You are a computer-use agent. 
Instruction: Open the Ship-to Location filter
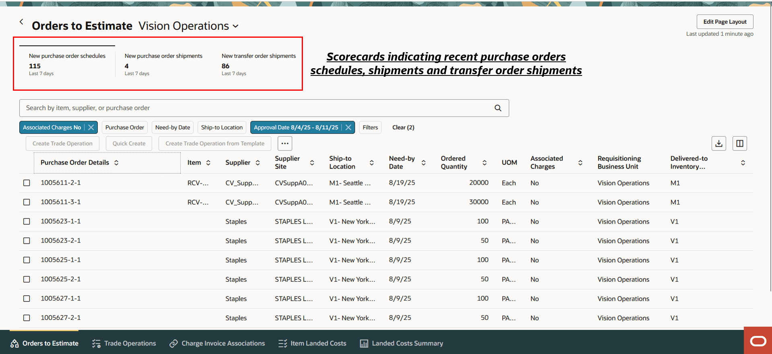pyautogui.click(x=222, y=127)
